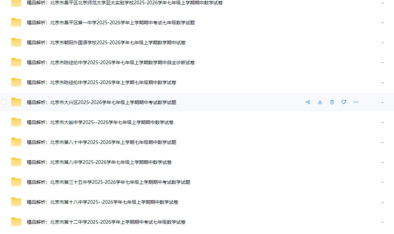This screenshot has height=234, width=394.
Task: Open the 昌平区第一中学 folder by name
Action: pos(111,23)
